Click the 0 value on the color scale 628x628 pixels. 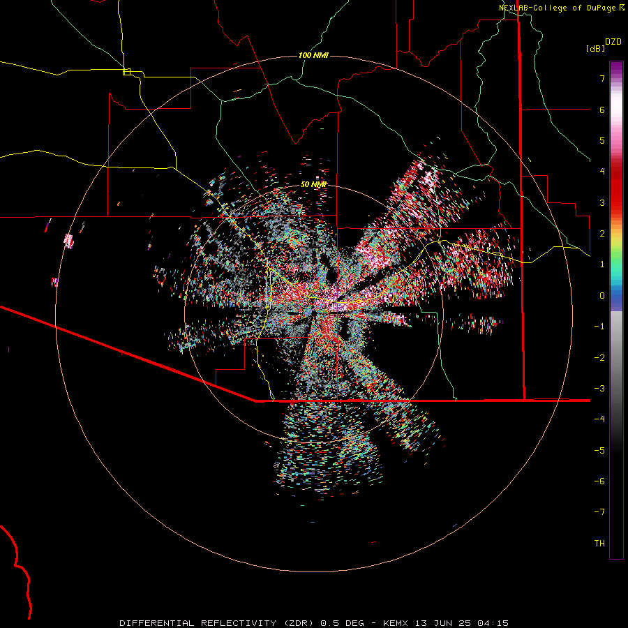point(602,296)
